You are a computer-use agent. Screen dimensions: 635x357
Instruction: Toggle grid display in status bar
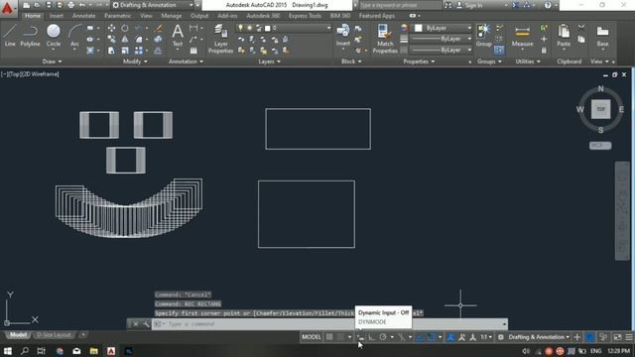(329, 337)
